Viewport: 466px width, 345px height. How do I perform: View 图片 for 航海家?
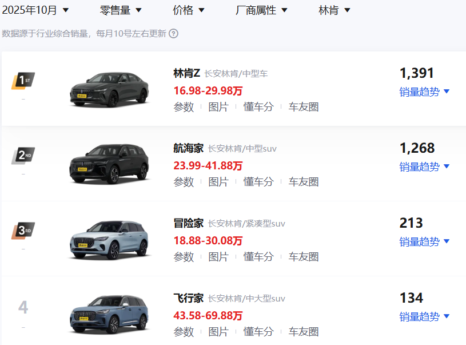[x=218, y=182]
